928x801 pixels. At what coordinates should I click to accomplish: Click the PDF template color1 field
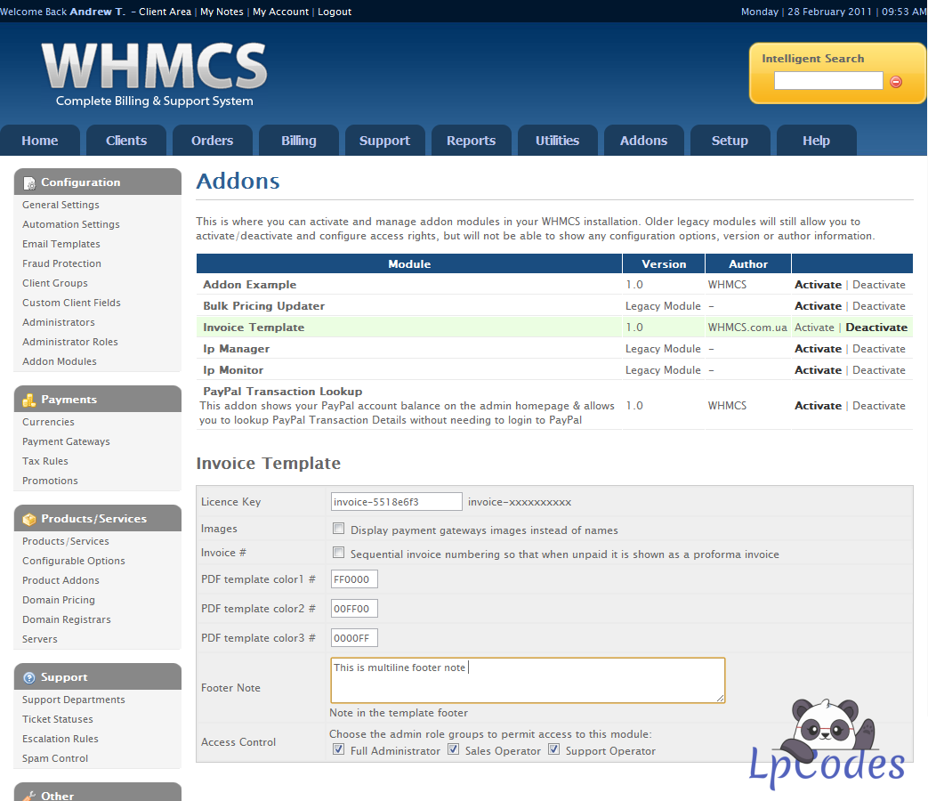click(x=354, y=579)
